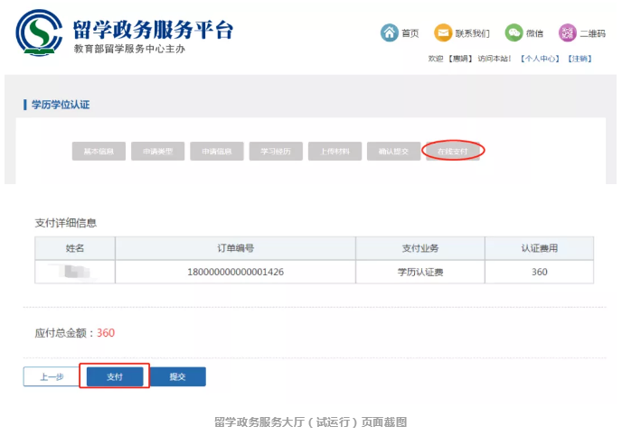The width and height of the screenshot is (622, 445).
Task: Select the 确认提交 step tab
Action: (393, 152)
